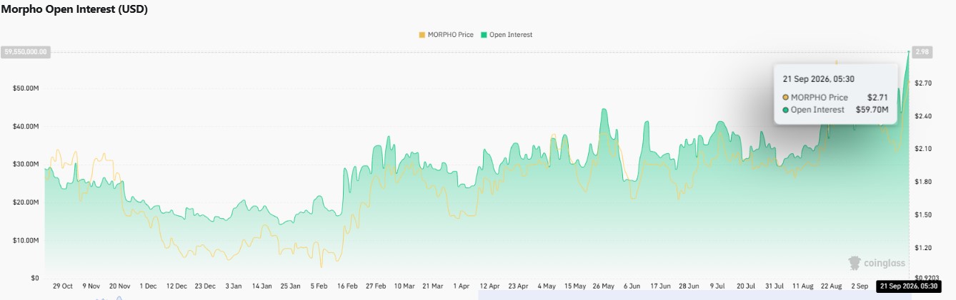This screenshot has width=956, height=300.
Task: Click the $10.00M left axis label
Action: (26, 240)
